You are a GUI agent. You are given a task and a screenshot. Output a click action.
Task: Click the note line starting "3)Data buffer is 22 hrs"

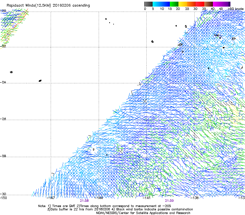tap(120, 209)
